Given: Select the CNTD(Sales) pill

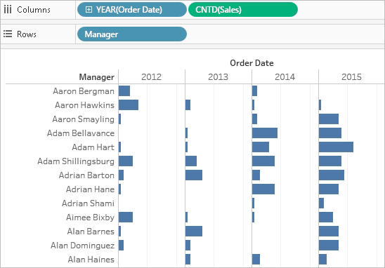Looking at the screenshot, I should (243, 10).
